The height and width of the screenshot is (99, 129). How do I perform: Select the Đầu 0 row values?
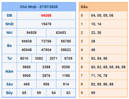click(x=102, y=15)
